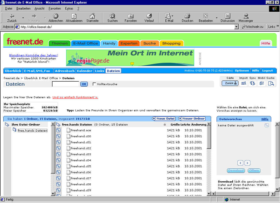Switch to the Adressbuch tab

click(x=65, y=71)
